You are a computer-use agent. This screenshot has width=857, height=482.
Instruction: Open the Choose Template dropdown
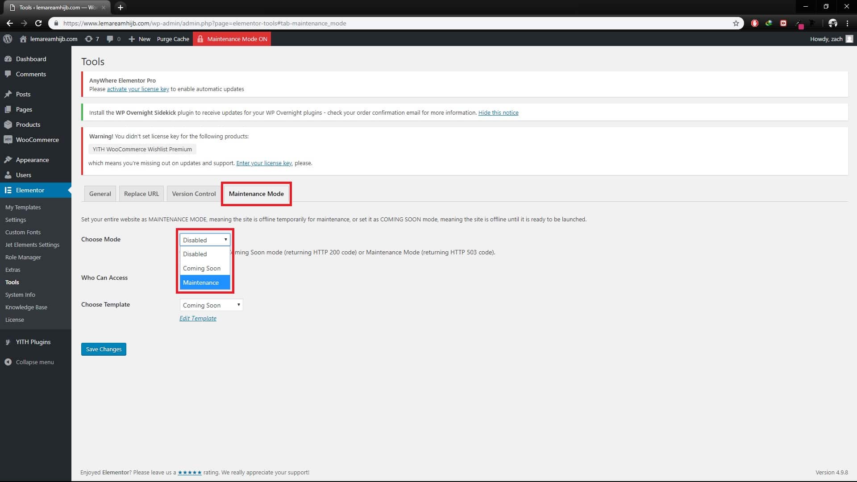pyautogui.click(x=211, y=305)
